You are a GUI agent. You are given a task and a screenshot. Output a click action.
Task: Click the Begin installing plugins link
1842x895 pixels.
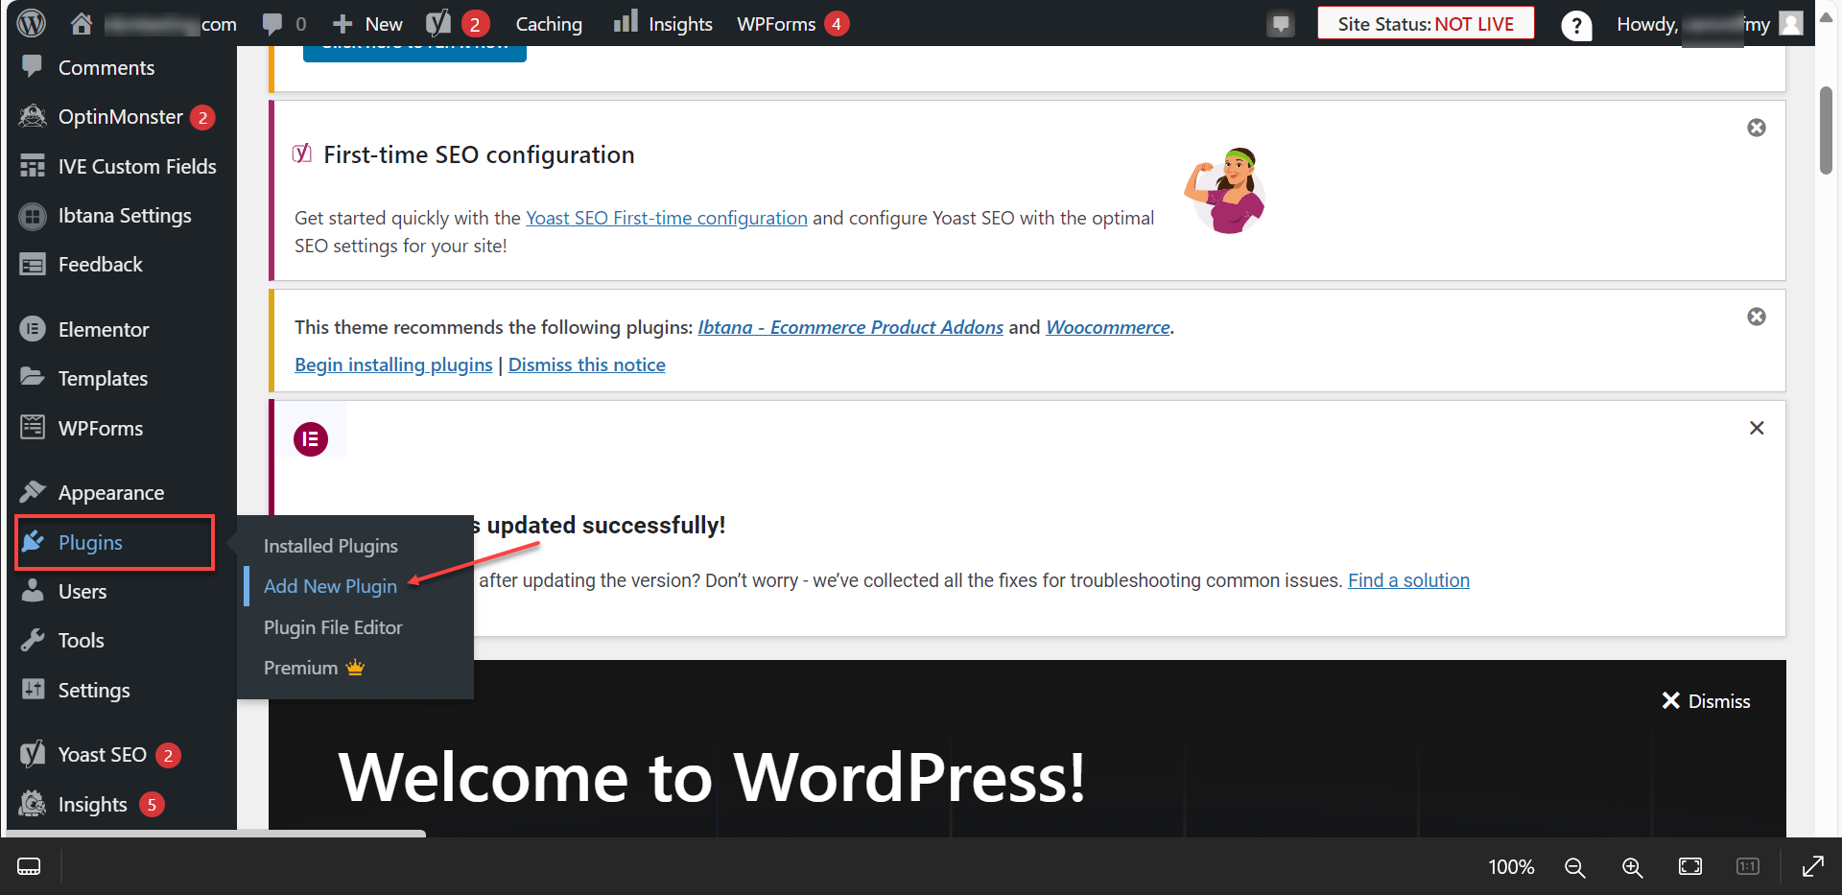392,365
